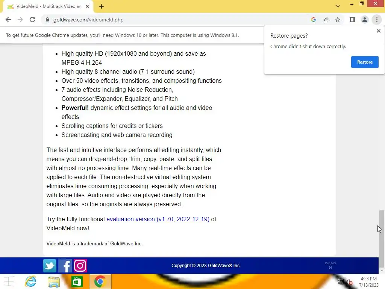
Task: Close the VideoMeld tab
Action: click(x=87, y=7)
